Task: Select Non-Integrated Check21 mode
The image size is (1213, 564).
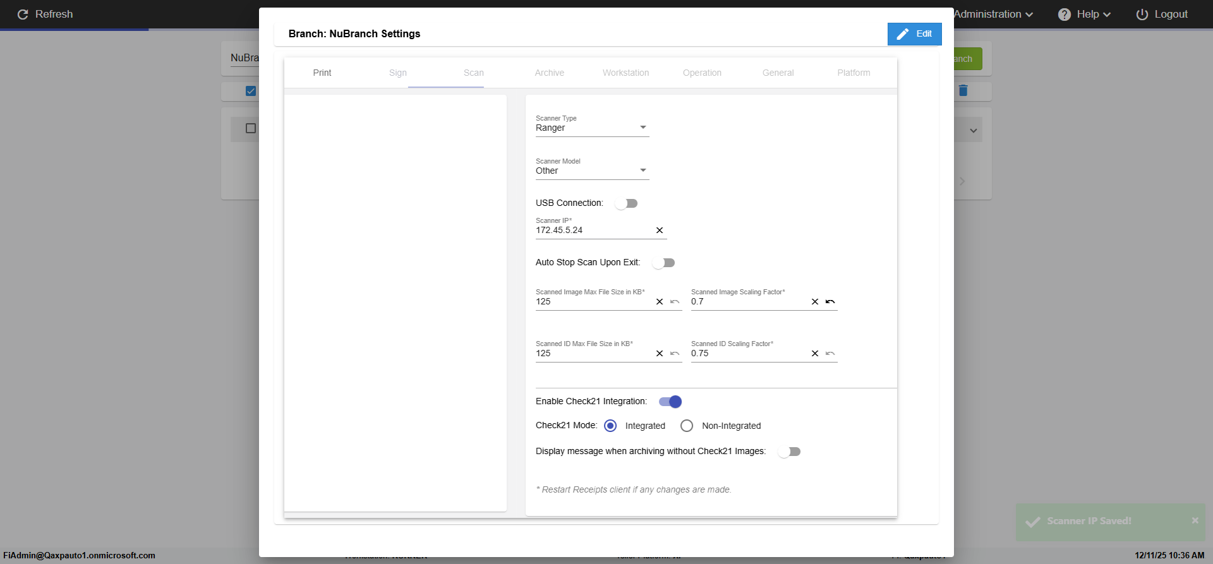Action: coord(687,426)
